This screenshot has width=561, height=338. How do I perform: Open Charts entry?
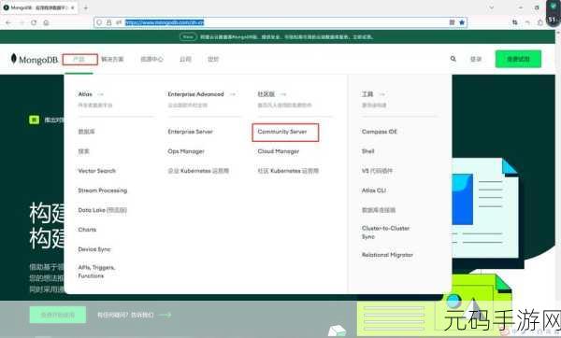tap(87, 230)
